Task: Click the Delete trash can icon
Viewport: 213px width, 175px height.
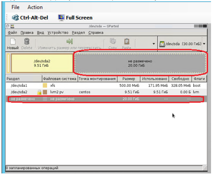Action: [x=27, y=41]
